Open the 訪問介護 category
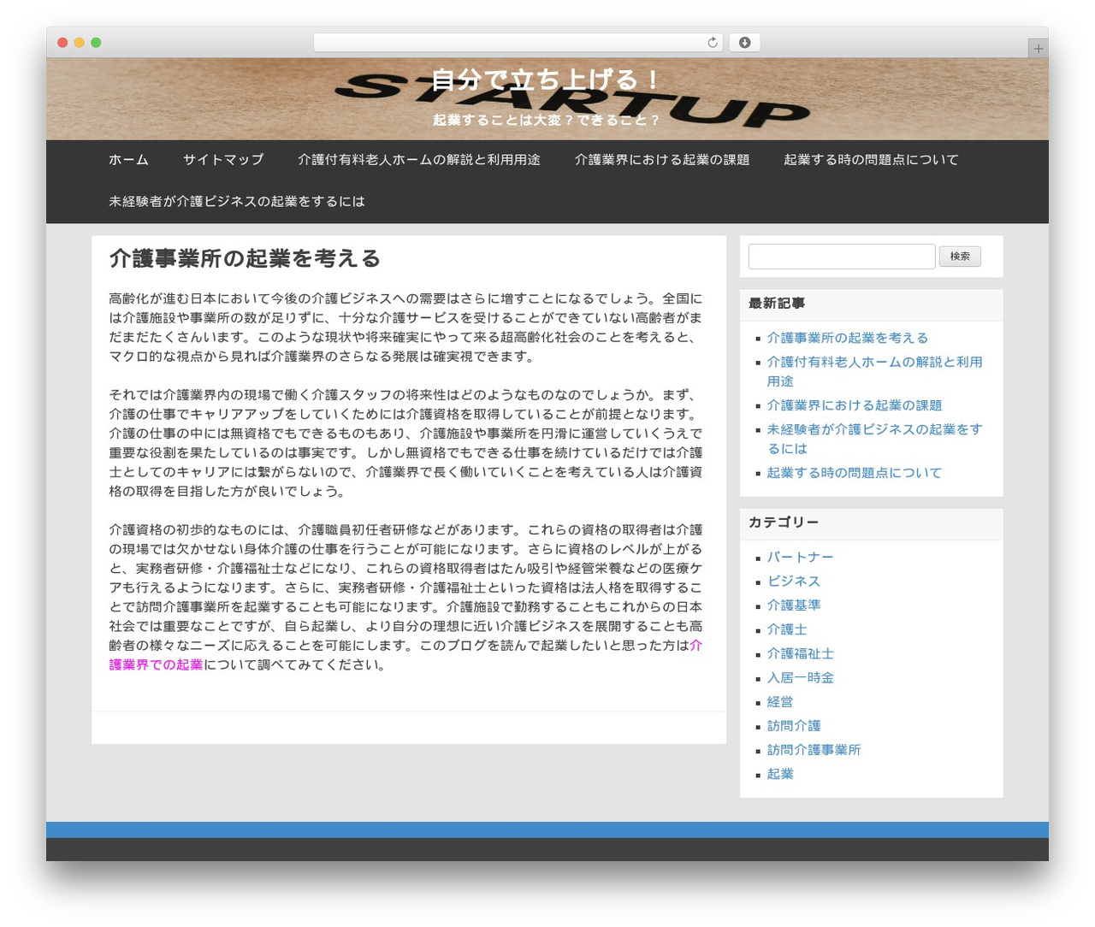The width and height of the screenshot is (1095, 927). [x=793, y=725]
